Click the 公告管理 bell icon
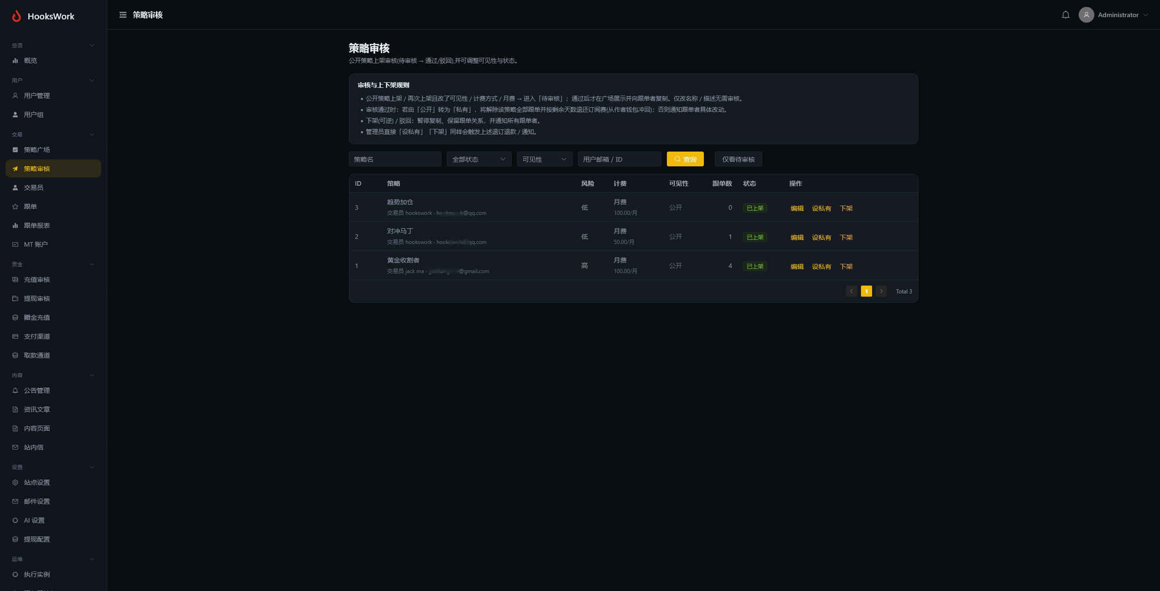The width and height of the screenshot is (1160, 591). pos(15,390)
